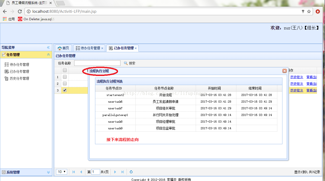The image size is (325, 181).
Task: Close the 已办任务管理 tab
Action: point(136,48)
